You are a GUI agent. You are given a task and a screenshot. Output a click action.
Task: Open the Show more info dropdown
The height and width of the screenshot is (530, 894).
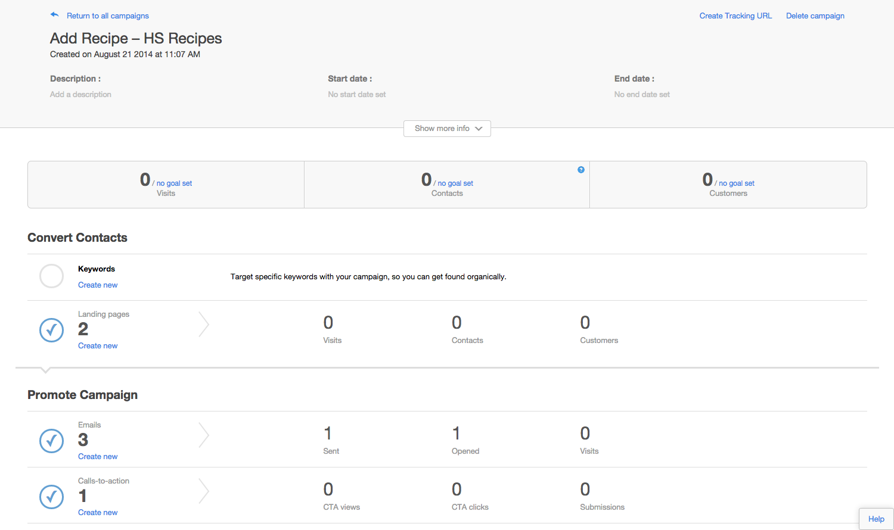click(447, 129)
